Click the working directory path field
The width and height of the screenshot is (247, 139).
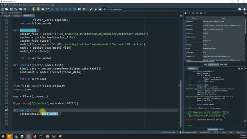(172, 9)
